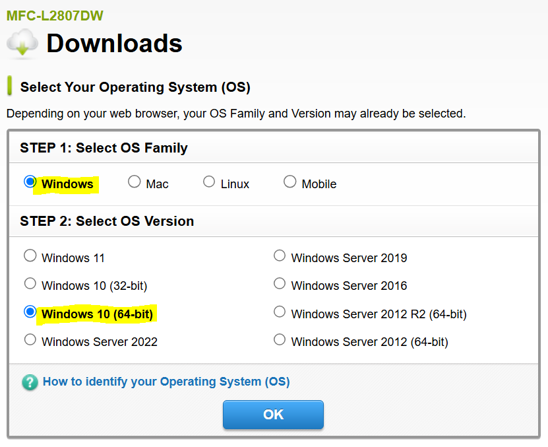Click the green question mark help icon
Image resolution: width=548 pixels, height=447 pixels.
[30, 382]
